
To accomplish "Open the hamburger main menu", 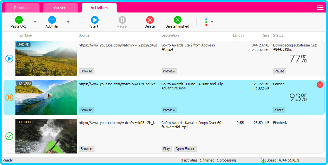I will pos(320,7).
